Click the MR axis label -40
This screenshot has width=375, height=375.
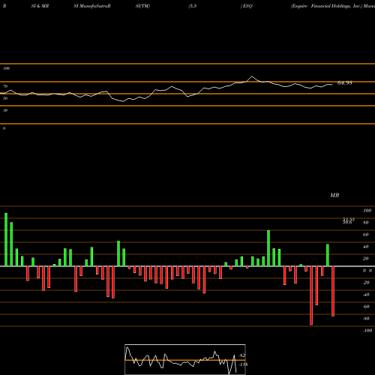click(x=366, y=295)
